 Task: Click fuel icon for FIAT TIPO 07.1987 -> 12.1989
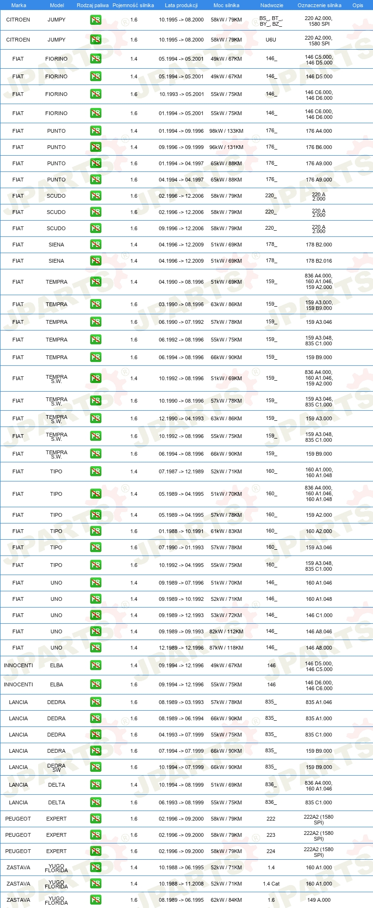(95, 471)
